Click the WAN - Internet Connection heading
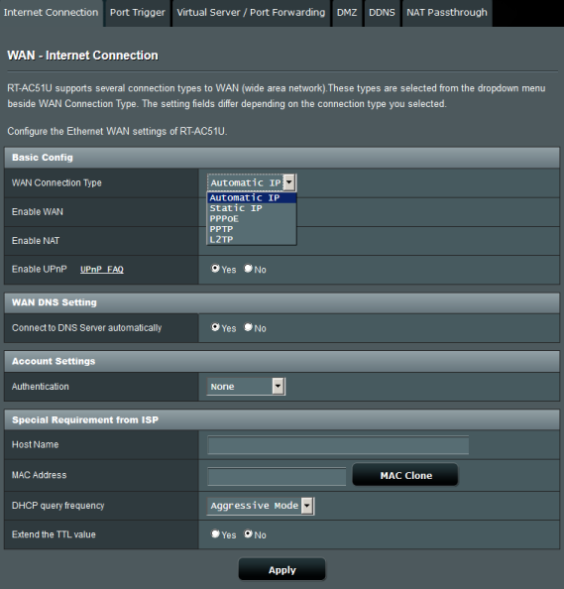564x589 pixels. 82,56
